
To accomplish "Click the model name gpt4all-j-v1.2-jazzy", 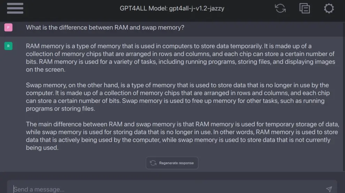I will coord(197,8).
